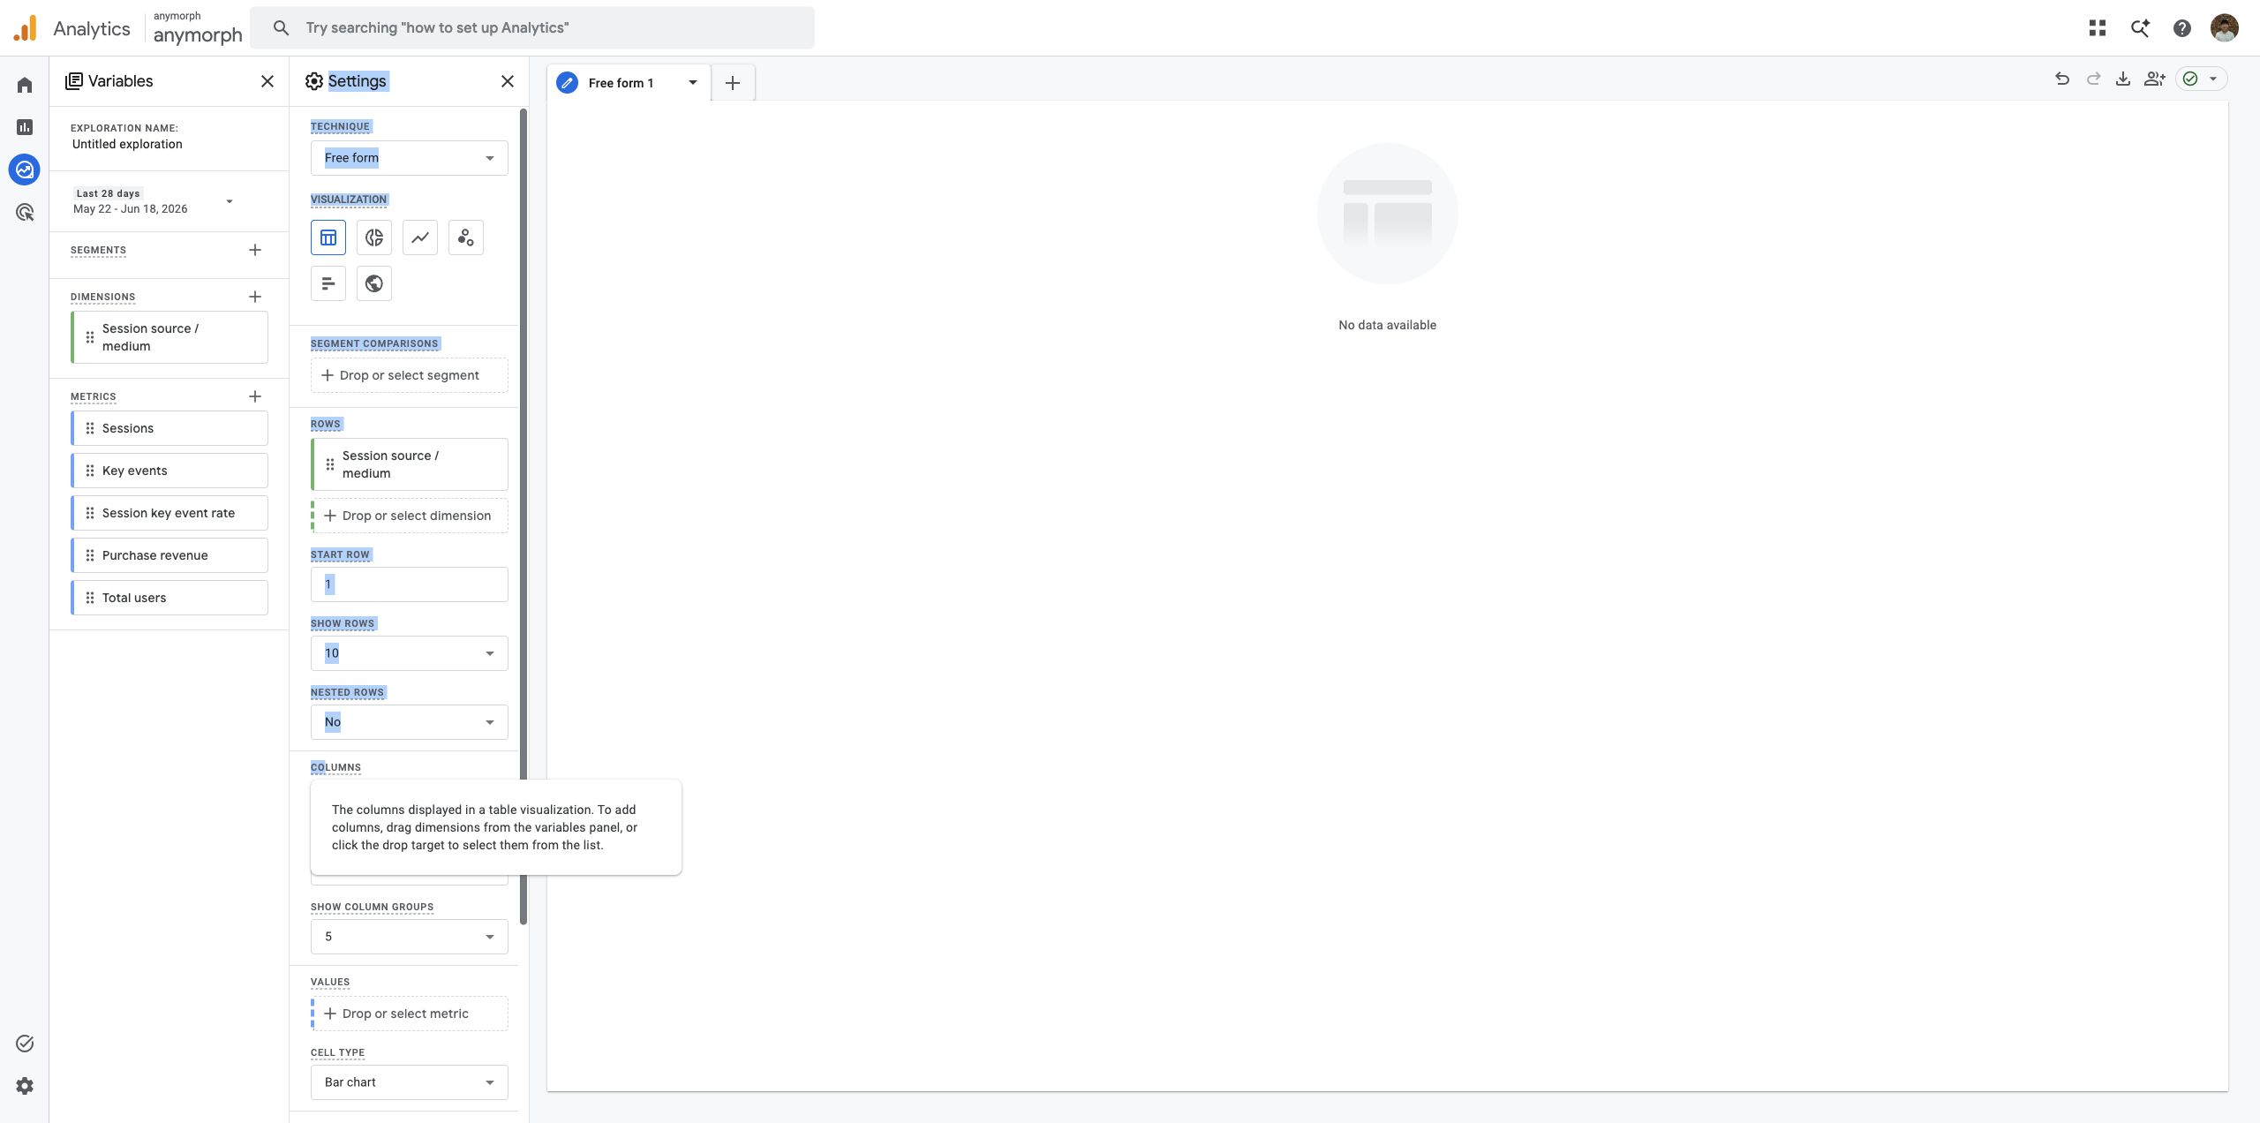This screenshot has height=1123, width=2260.
Task: Select the Geo map visualization
Action: pos(374,283)
